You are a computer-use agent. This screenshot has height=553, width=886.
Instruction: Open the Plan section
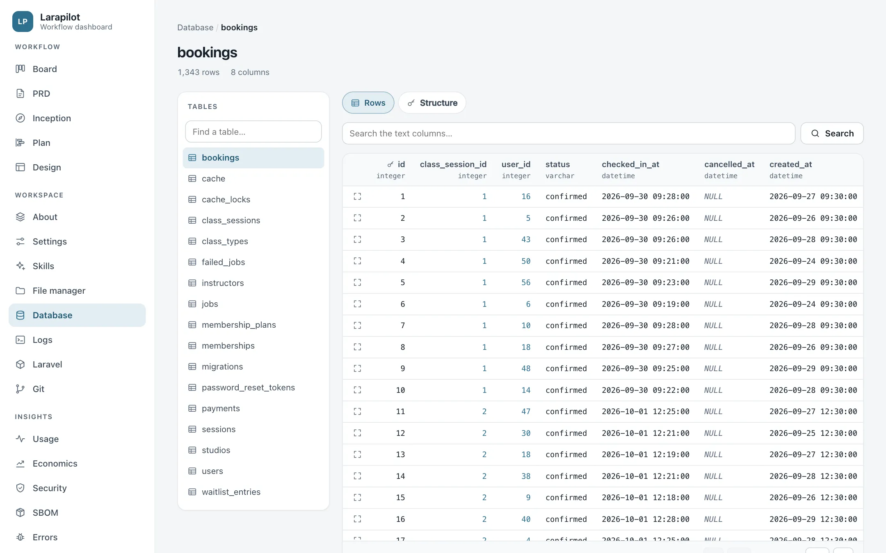pyautogui.click(x=77, y=143)
